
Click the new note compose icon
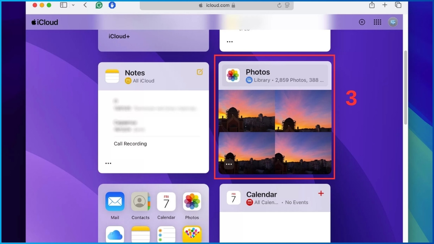point(200,72)
